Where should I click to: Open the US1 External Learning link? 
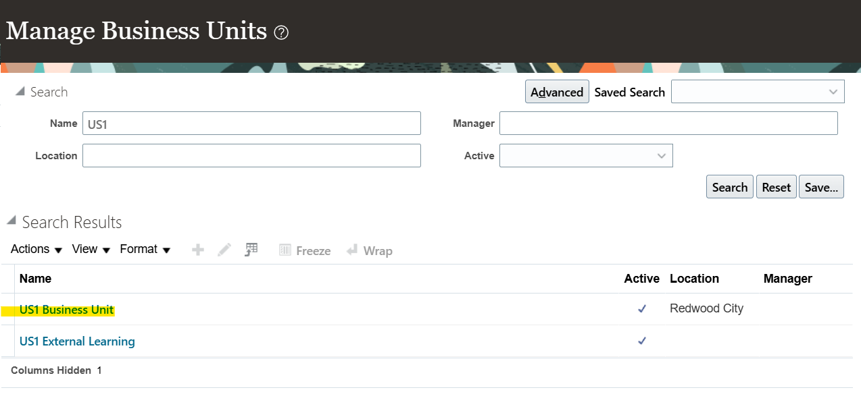coord(77,341)
